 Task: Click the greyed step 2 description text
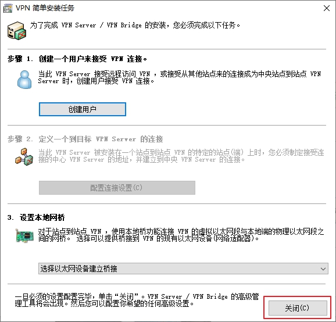[x=181, y=156]
